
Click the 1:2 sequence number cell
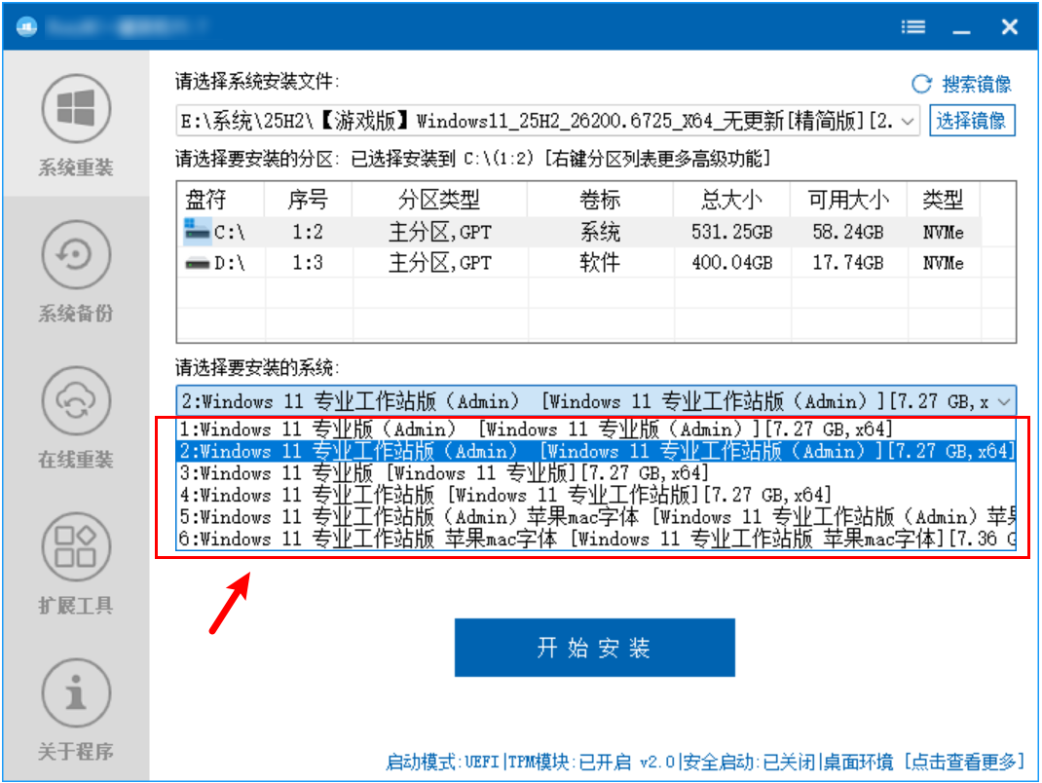click(x=308, y=232)
